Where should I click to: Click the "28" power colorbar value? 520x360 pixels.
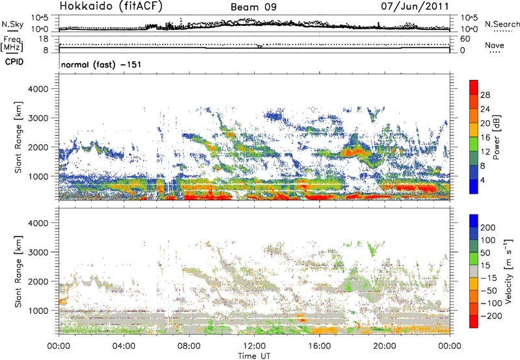485,95
